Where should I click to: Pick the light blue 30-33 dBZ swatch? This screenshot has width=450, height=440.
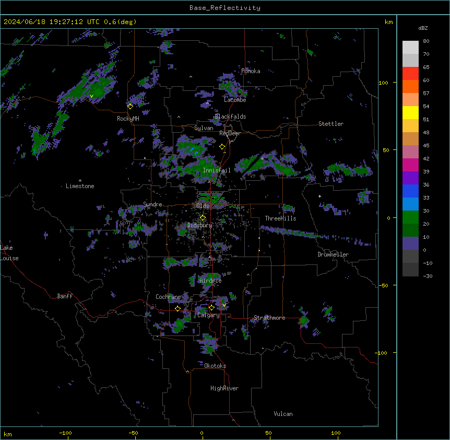(x=410, y=204)
